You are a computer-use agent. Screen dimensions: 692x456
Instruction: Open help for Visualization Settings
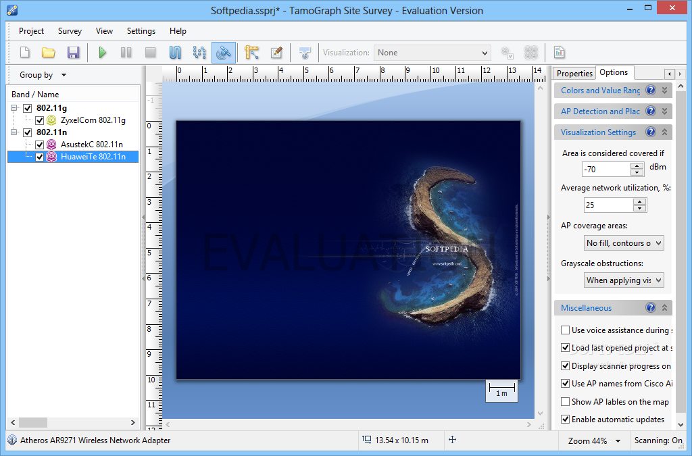[x=651, y=132]
